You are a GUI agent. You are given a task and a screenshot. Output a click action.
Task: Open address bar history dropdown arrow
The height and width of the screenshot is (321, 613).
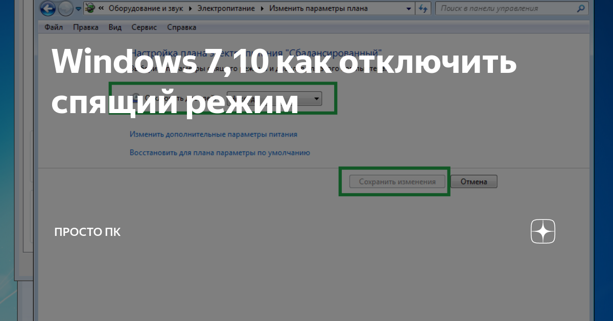click(x=408, y=9)
